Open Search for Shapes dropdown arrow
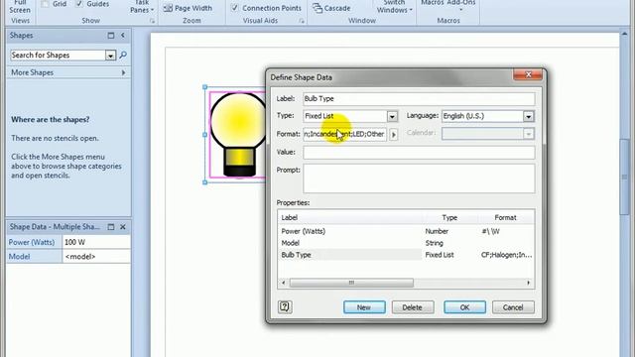This screenshot has height=357, width=635. coord(110,56)
